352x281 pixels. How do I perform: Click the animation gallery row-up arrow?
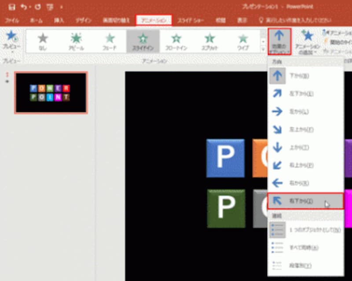[263, 41]
